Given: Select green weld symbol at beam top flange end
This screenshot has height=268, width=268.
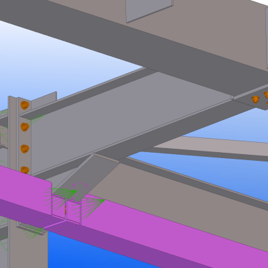Looking at the screenshot, I should (x=36, y=119).
